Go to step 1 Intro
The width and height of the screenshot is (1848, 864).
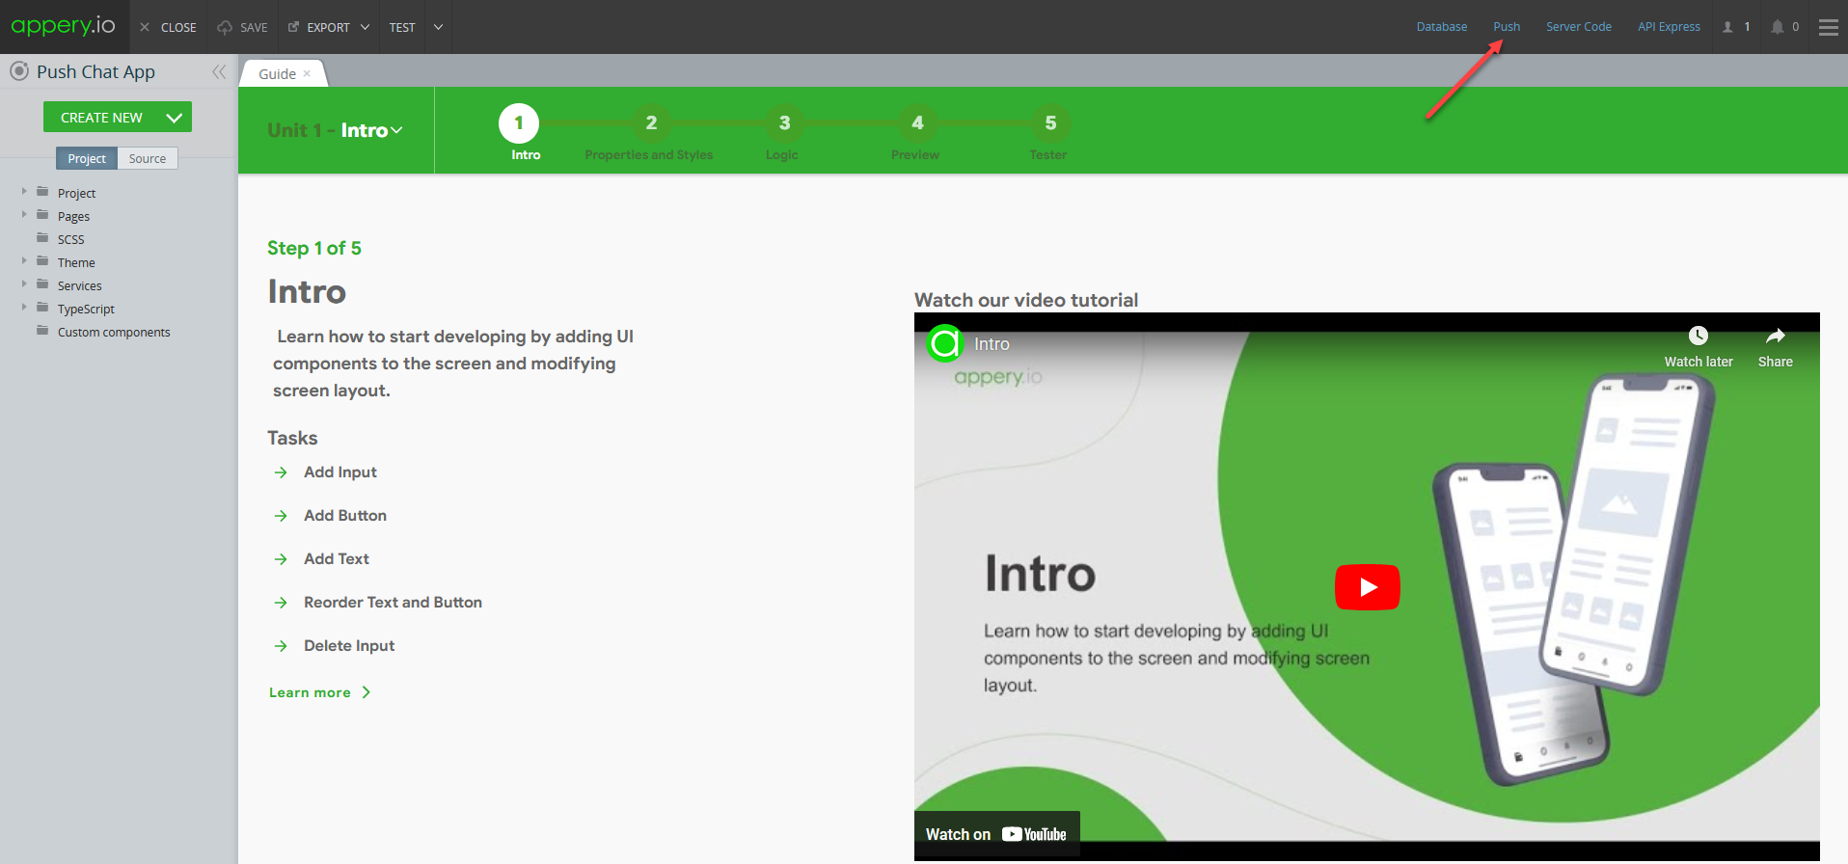tap(519, 123)
